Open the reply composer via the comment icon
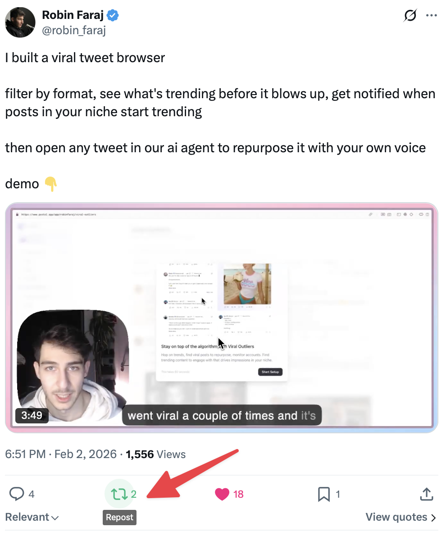 (x=17, y=494)
